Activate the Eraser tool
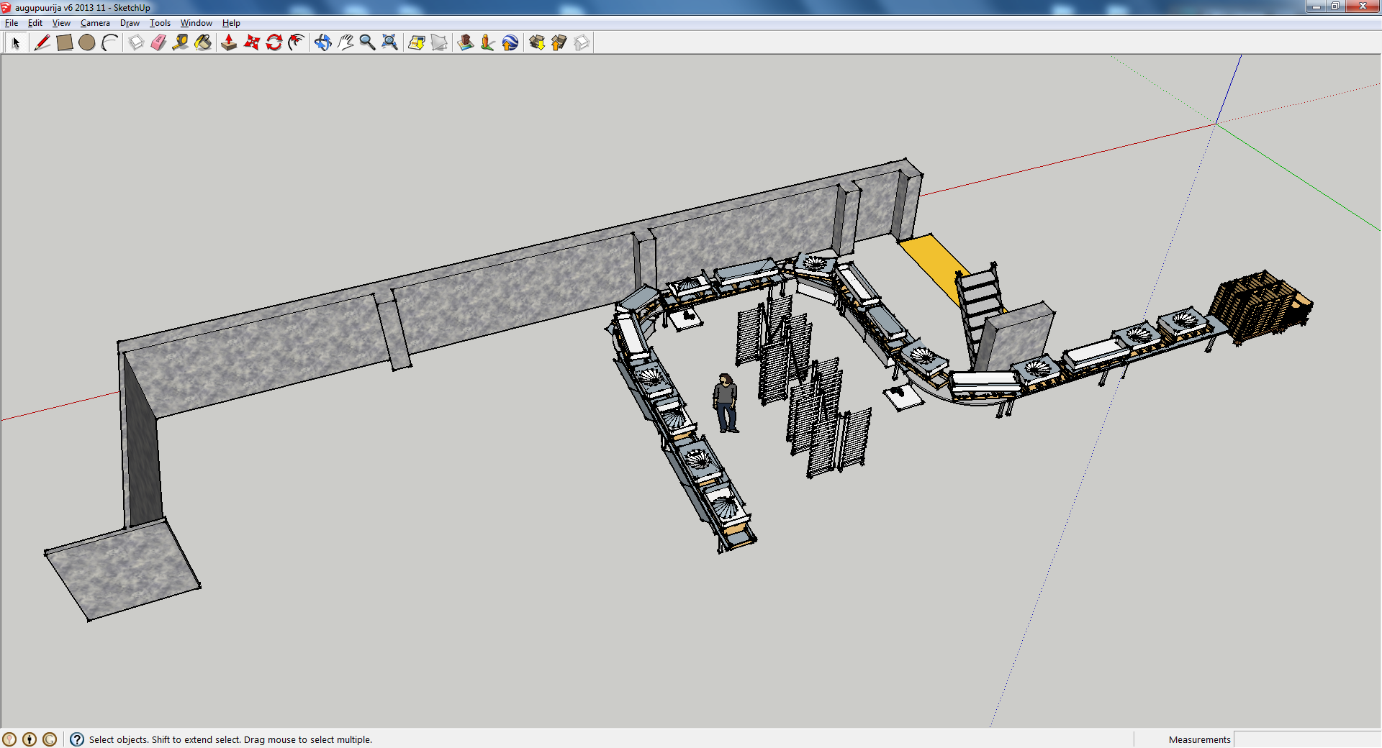Screen dimensions: 1382x748 pyautogui.click(x=158, y=43)
